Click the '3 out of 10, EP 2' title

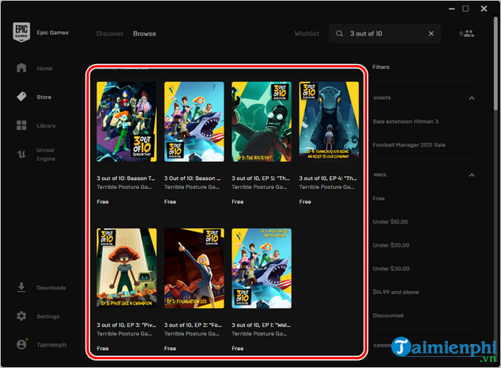tap(193, 325)
